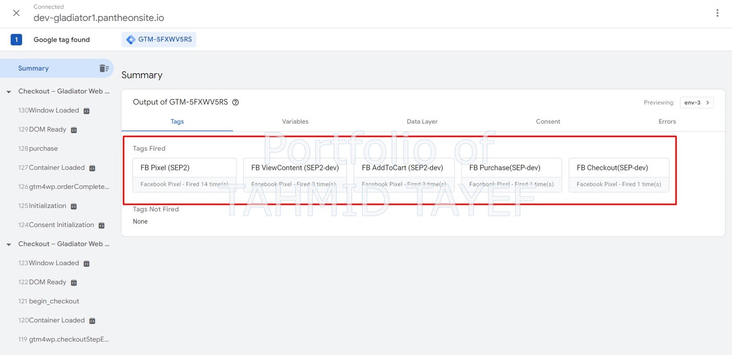Click API icon beside 122 DOM Ready
Image resolution: width=732 pixels, height=355 pixels.
tap(74, 283)
